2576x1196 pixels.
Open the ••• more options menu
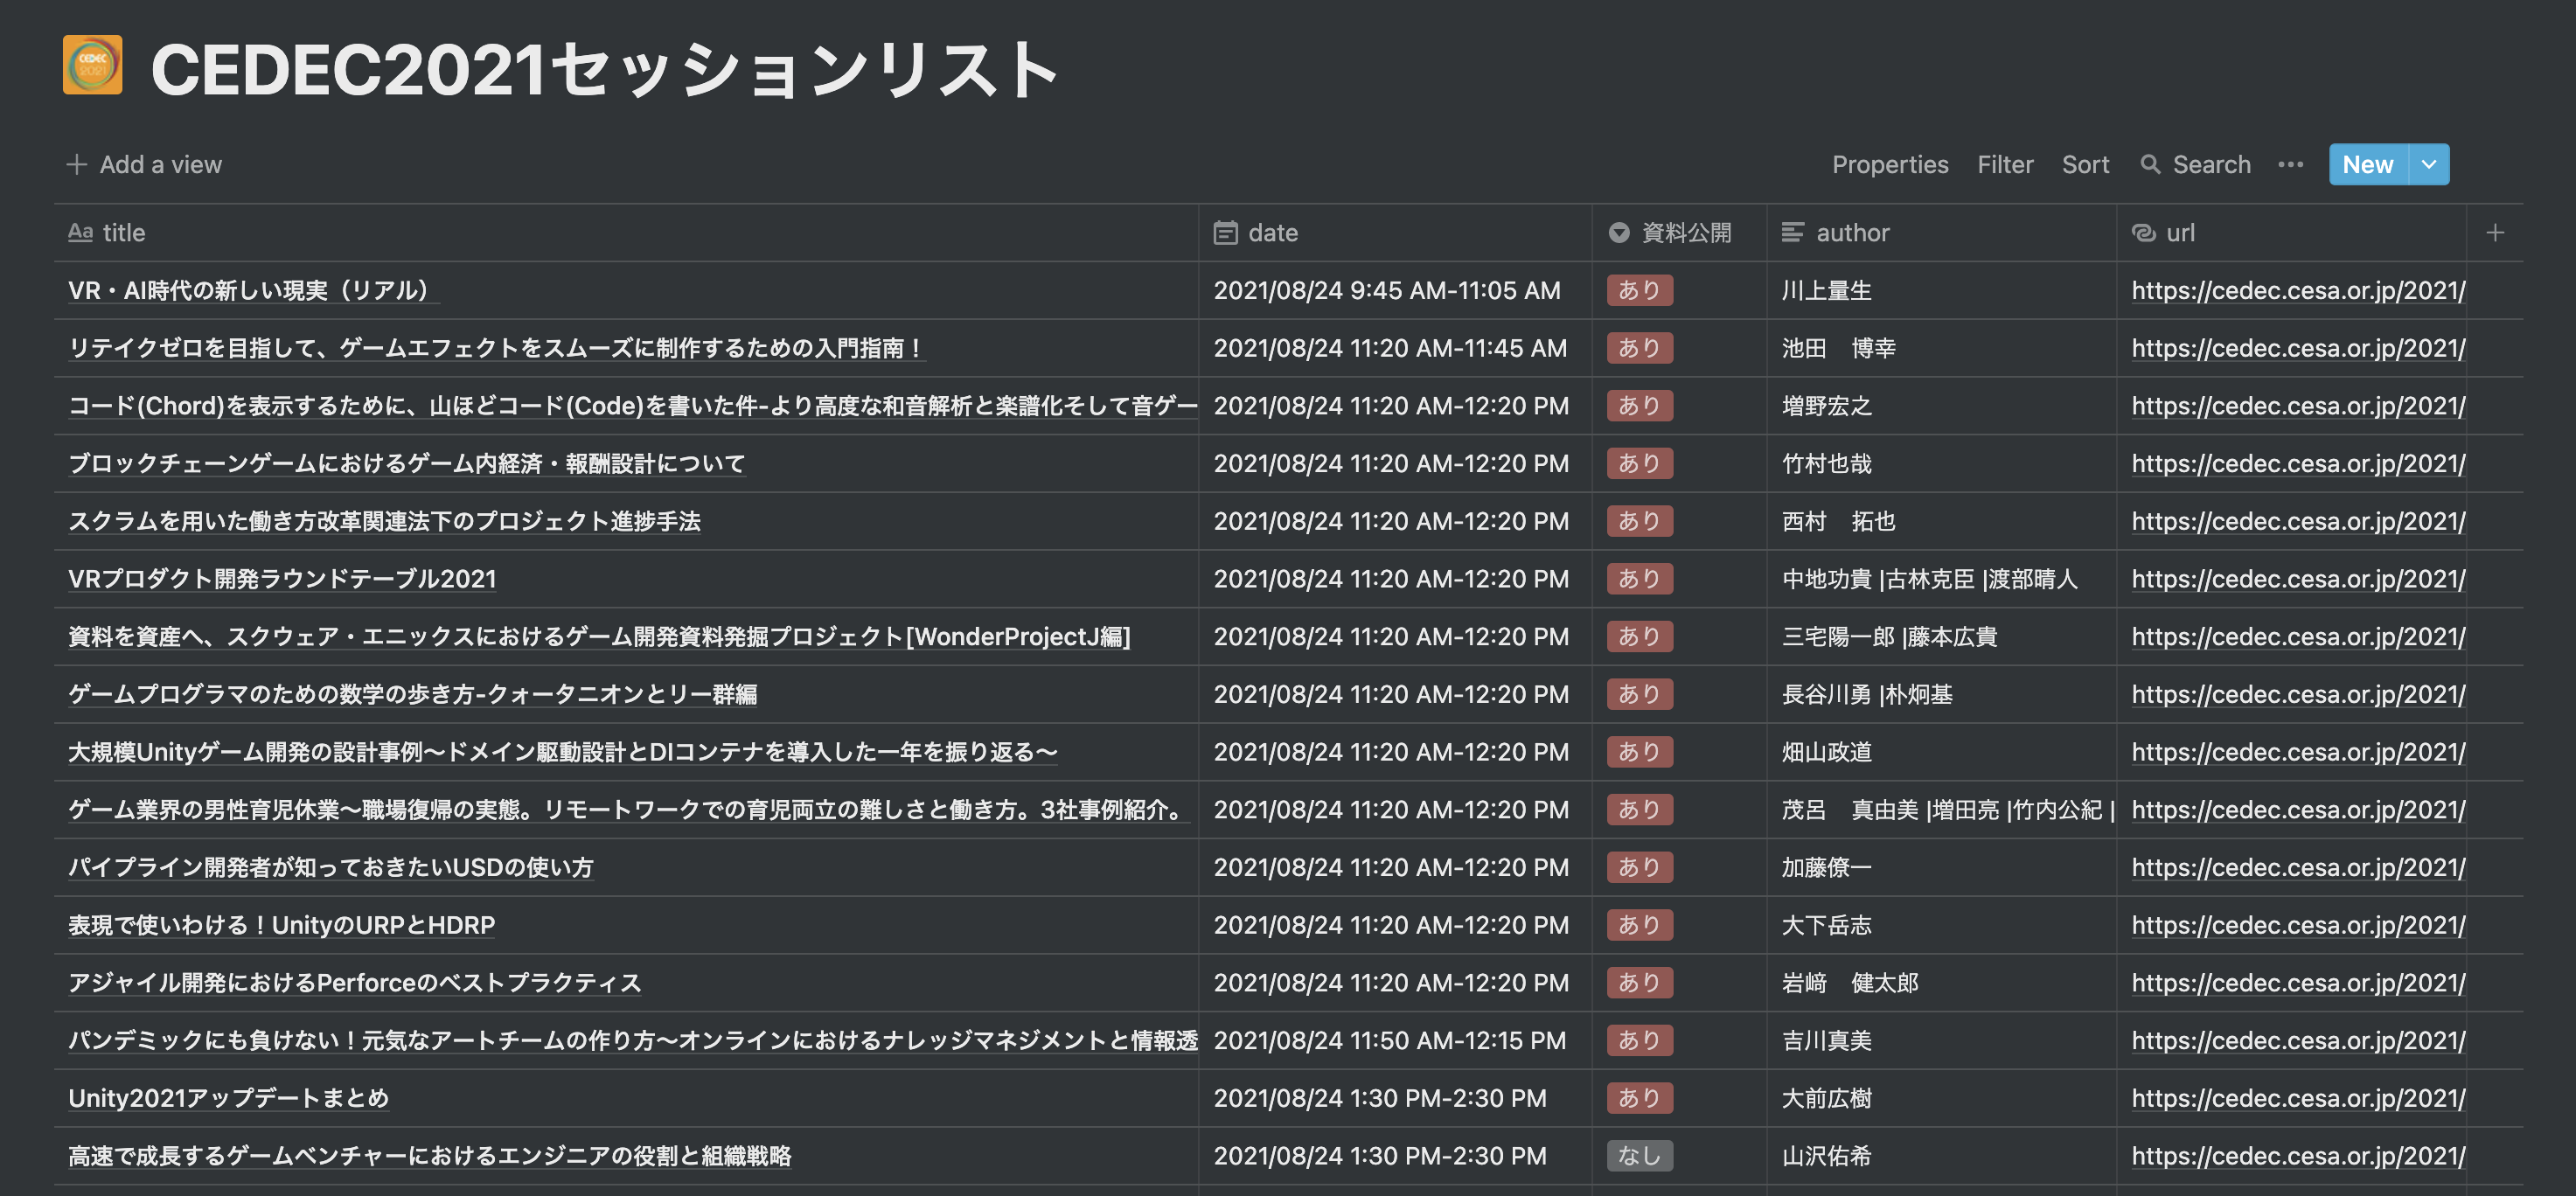pos(2290,164)
